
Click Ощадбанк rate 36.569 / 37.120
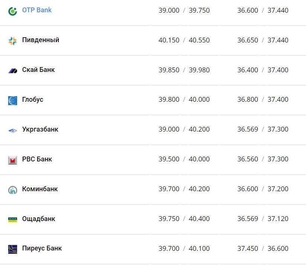pos(263,219)
